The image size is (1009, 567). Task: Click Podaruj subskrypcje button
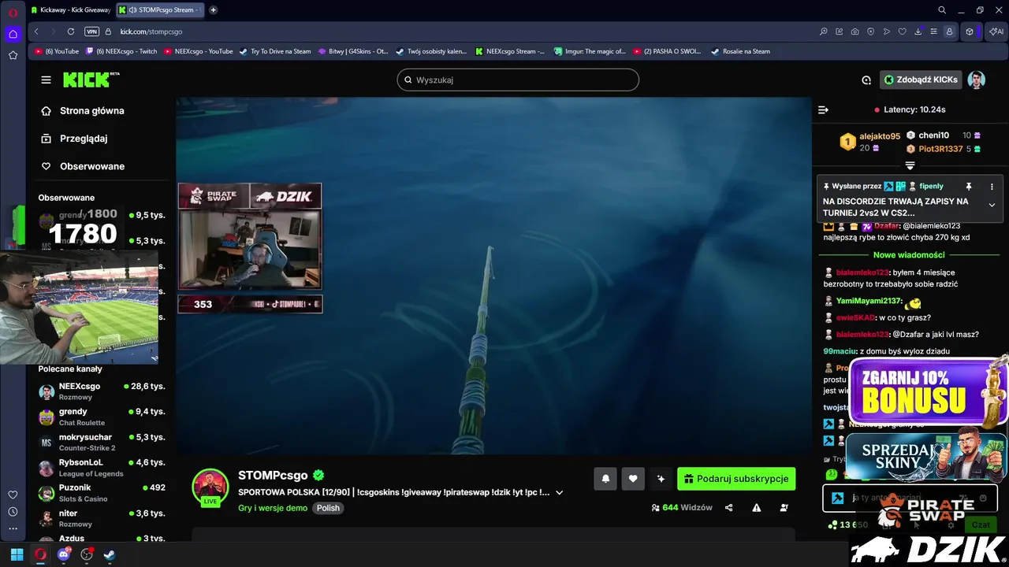tap(736, 479)
